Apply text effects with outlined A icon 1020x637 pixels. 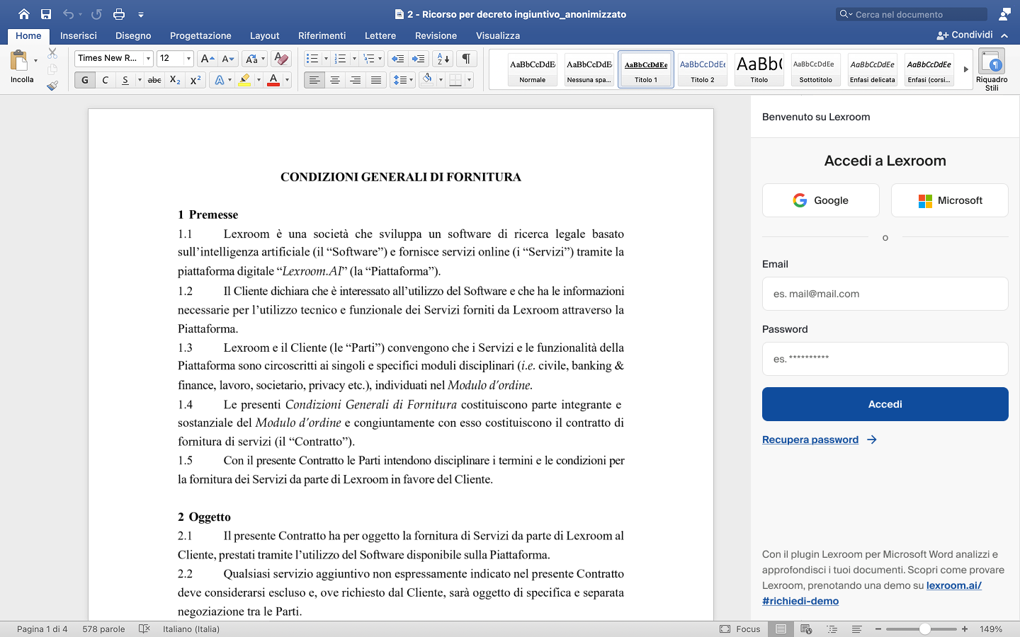click(x=220, y=80)
